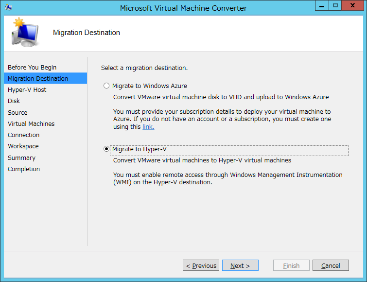Click the disabled Finish button
Viewport: 367px width, 282px height.
point(291,265)
